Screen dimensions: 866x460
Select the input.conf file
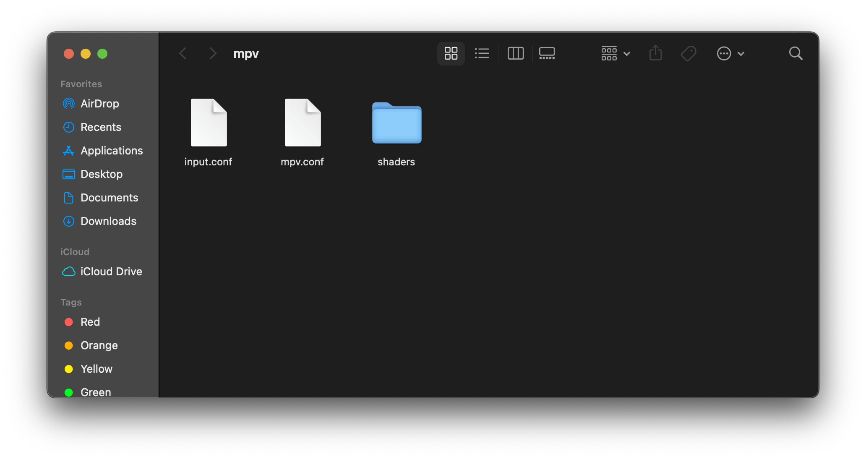[209, 123]
